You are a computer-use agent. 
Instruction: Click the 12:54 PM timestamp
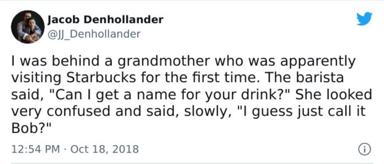[35, 149]
